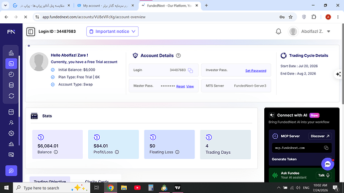This screenshot has height=193, width=344.
Task: Click the Set Password link
Action: pos(256,71)
